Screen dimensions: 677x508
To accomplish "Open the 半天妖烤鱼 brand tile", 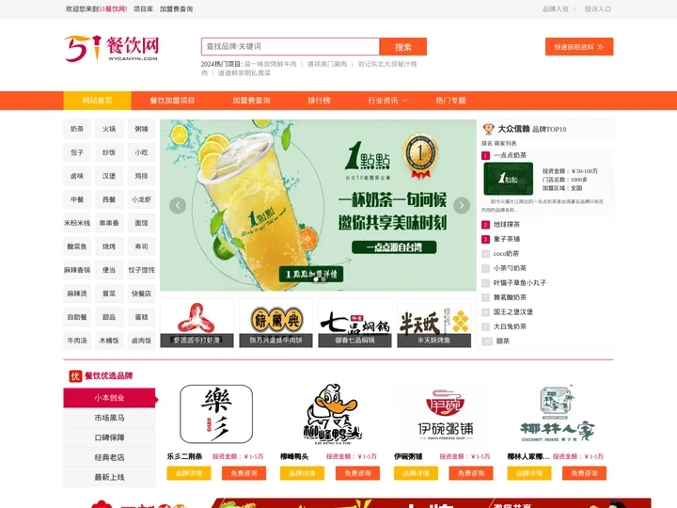I will (x=433, y=323).
